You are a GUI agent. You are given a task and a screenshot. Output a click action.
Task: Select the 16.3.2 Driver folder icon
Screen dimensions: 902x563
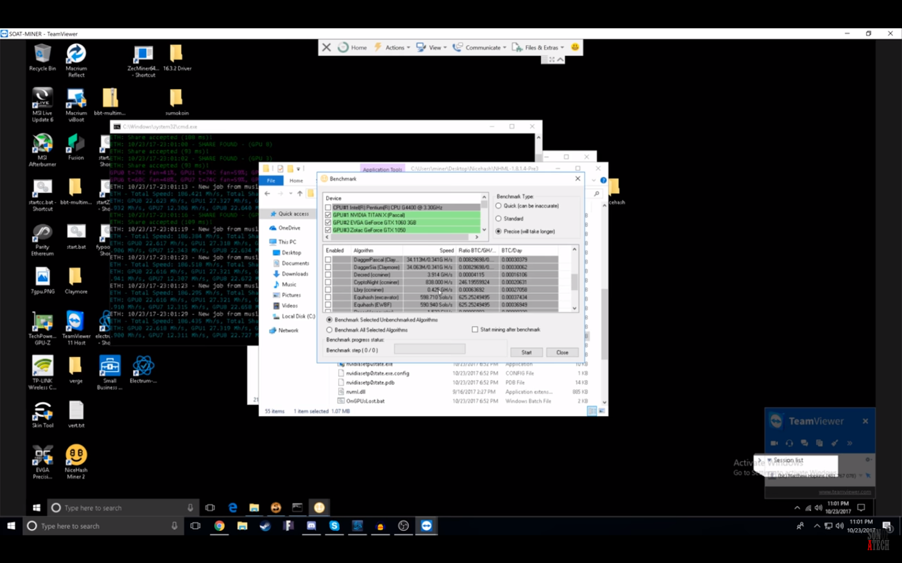tap(176, 57)
